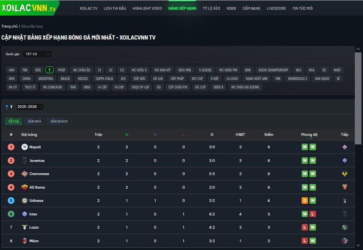Open BẢNG XẾP HẠNG menu item
Screen dimensions: 363x250
(182, 8)
